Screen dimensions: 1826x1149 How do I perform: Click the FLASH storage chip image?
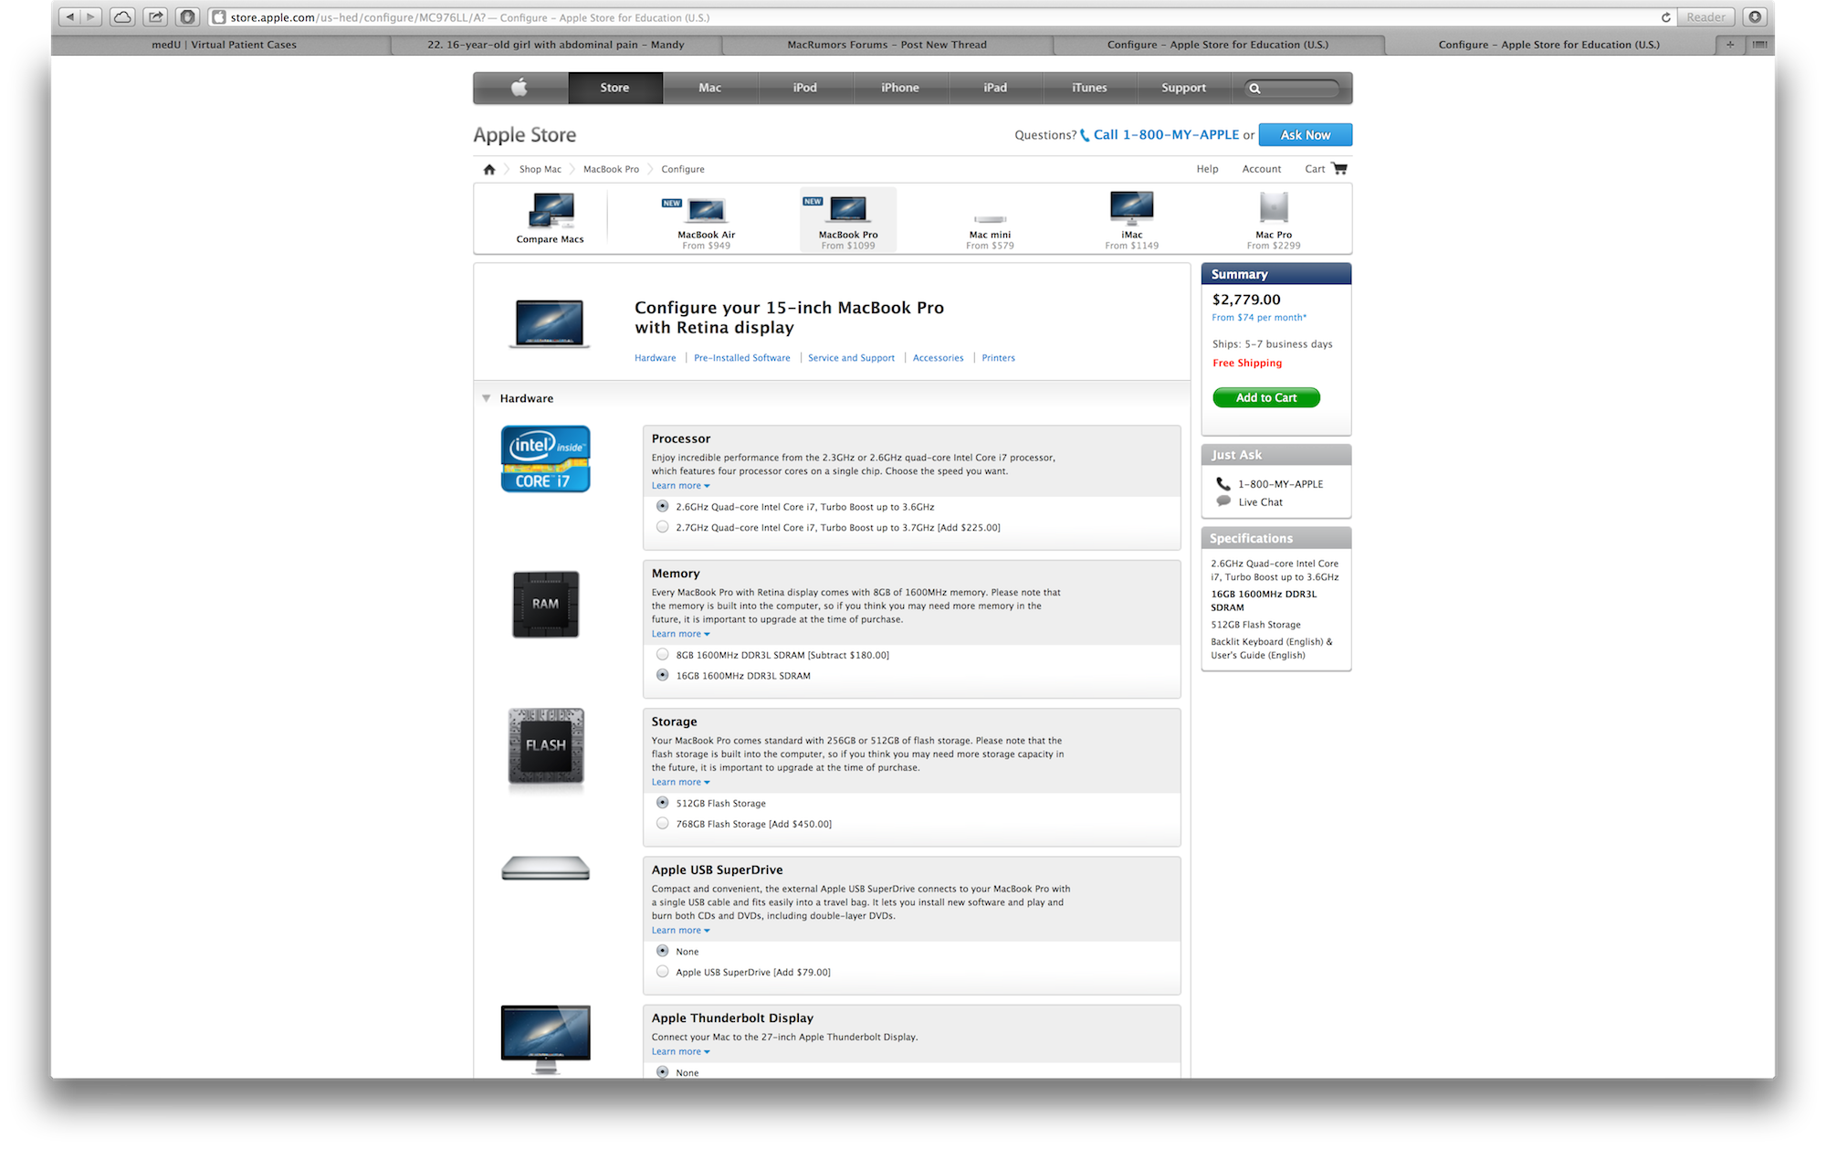(x=546, y=745)
